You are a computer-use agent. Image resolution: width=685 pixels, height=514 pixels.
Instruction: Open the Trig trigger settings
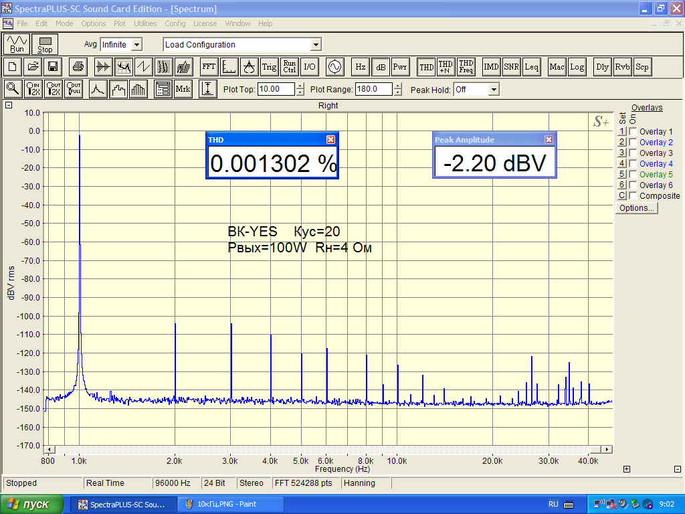click(269, 67)
